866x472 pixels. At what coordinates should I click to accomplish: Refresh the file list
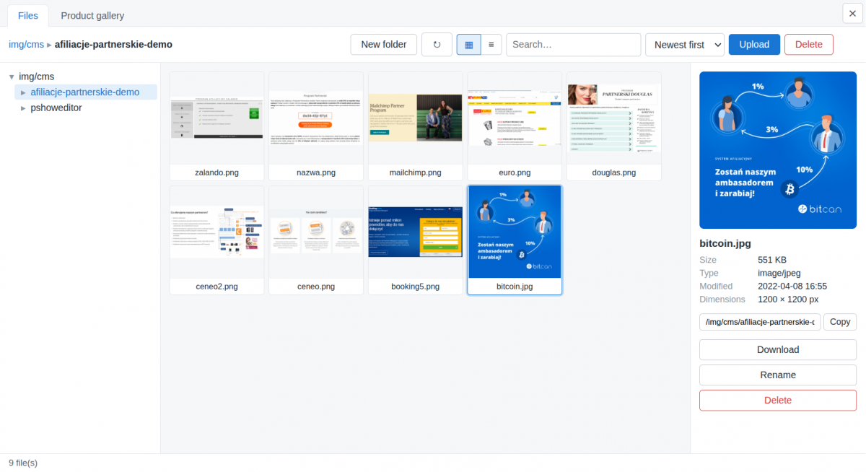click(437, 45)
